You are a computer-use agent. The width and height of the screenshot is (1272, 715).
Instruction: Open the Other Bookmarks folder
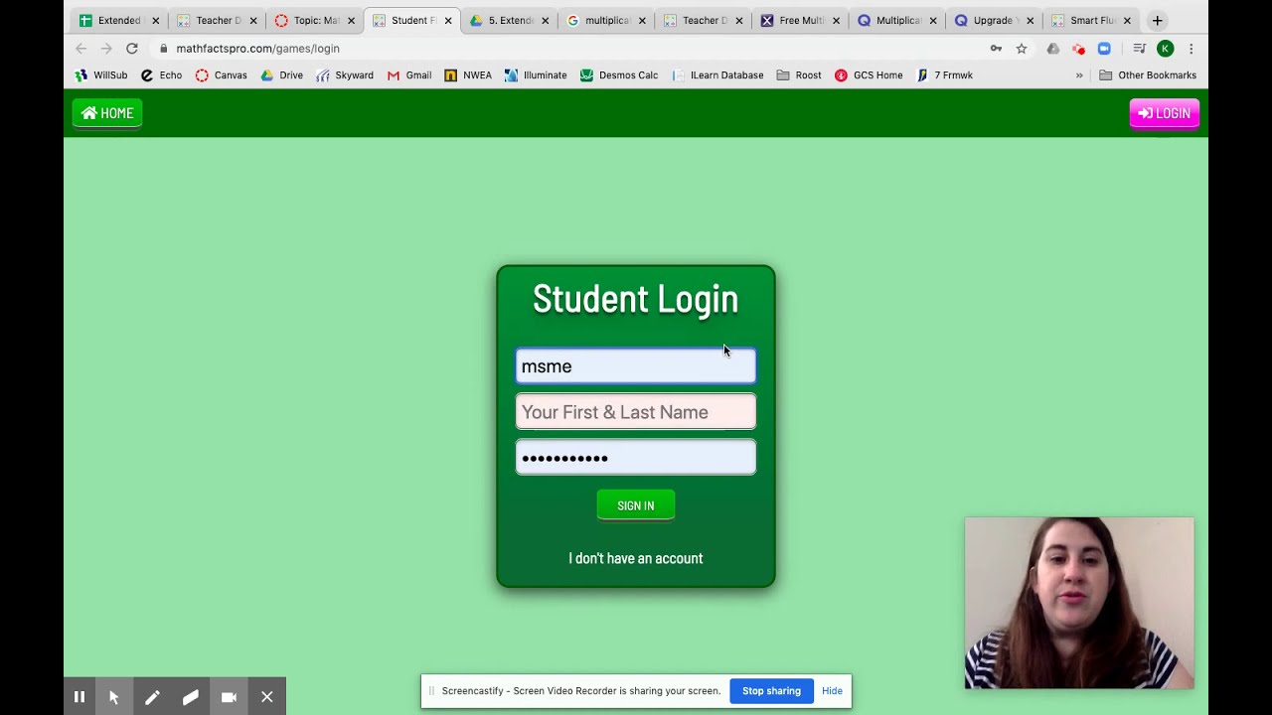[x=1147, y=75]
